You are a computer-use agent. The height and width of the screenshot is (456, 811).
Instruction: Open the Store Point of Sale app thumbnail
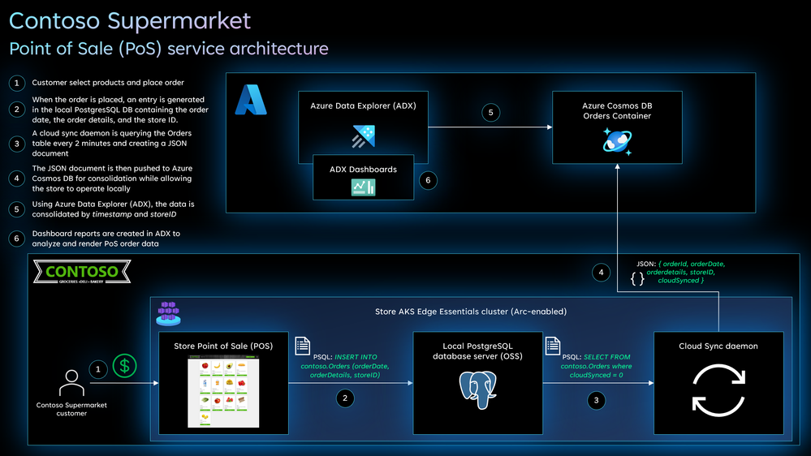point(223,391)
